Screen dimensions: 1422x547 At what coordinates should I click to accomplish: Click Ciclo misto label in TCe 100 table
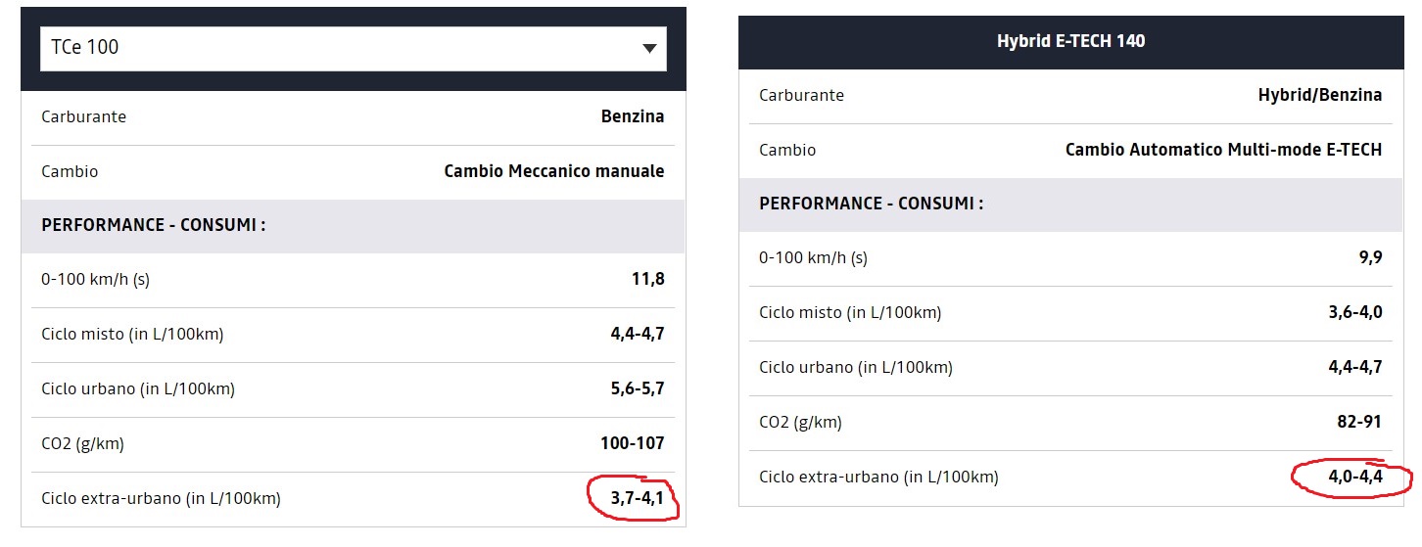132,334
